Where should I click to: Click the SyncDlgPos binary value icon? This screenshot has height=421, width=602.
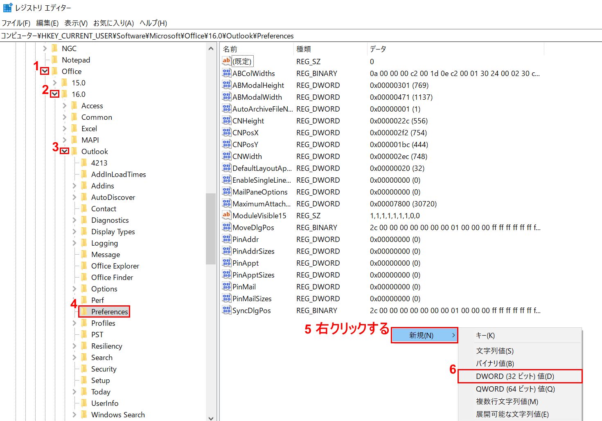click(x=226, y=310)
